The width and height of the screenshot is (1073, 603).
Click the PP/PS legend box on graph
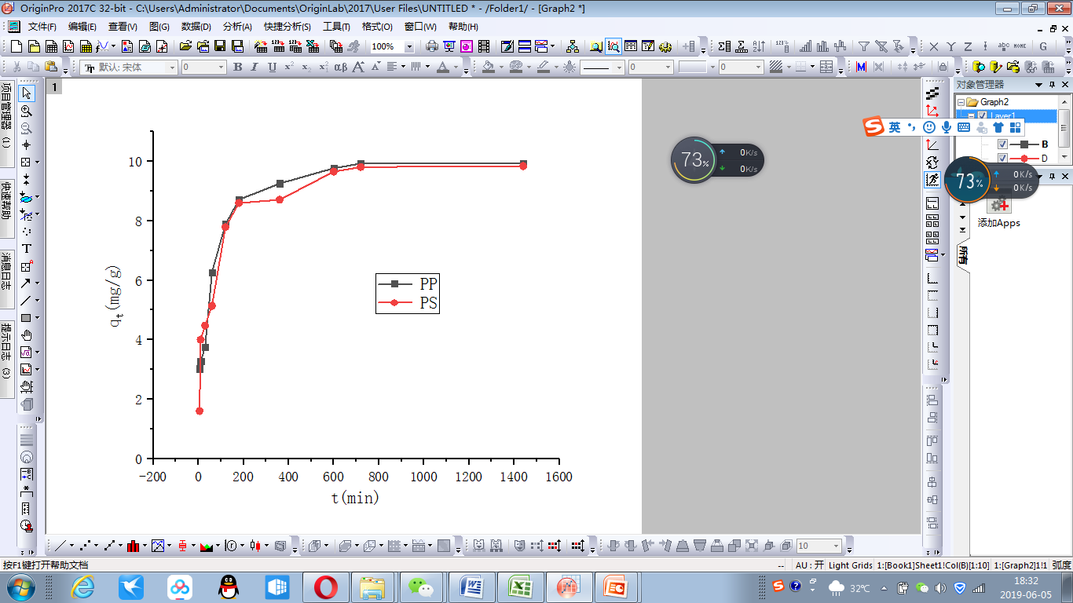click(408, 294)
